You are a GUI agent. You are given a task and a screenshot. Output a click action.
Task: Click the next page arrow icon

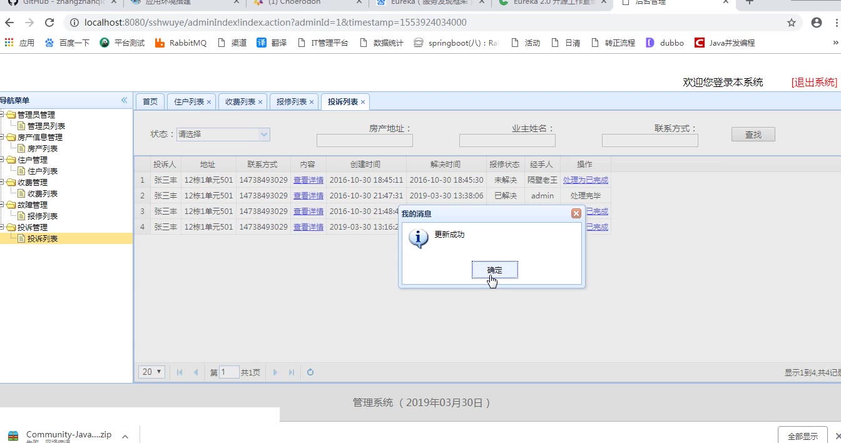coord(275,372)
